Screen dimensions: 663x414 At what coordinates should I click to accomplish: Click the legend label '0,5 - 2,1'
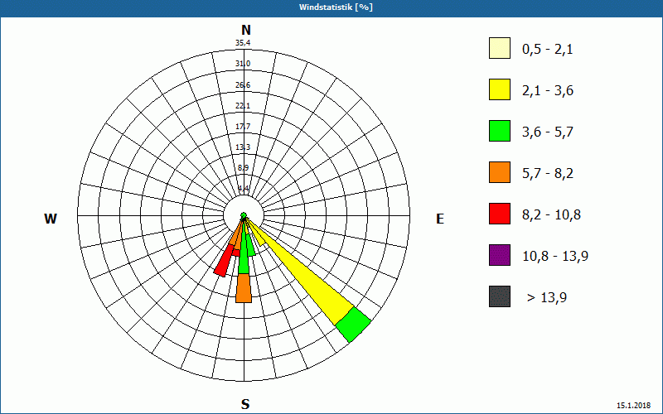548,50
